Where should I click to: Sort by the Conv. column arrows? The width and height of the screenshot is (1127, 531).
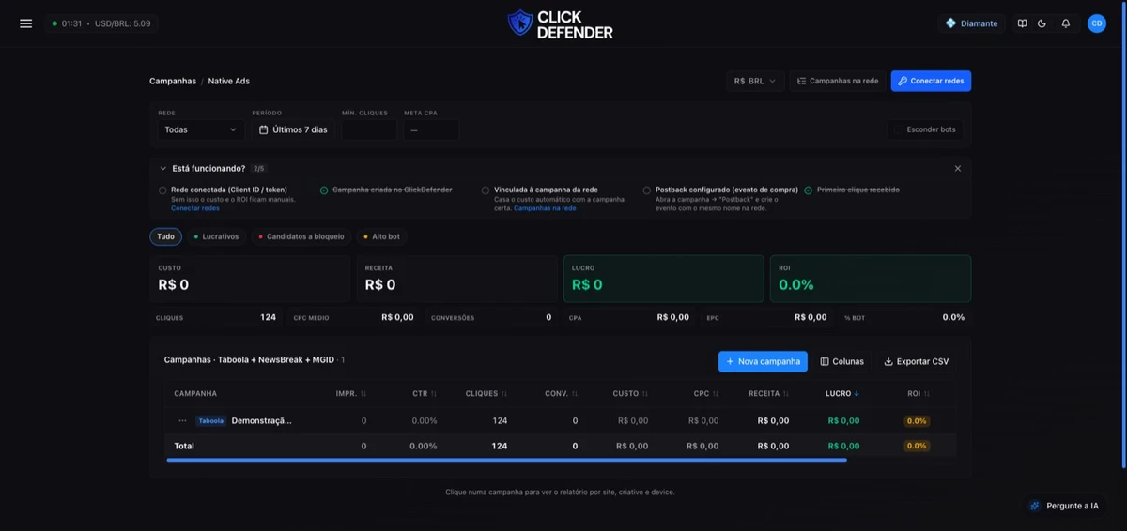[x=575, y=394]
